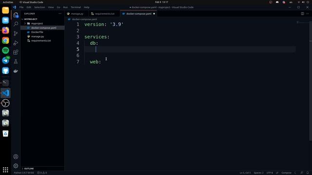Click the feedback icon in status bar
312x175 pixels.
[x=302, y=173]
